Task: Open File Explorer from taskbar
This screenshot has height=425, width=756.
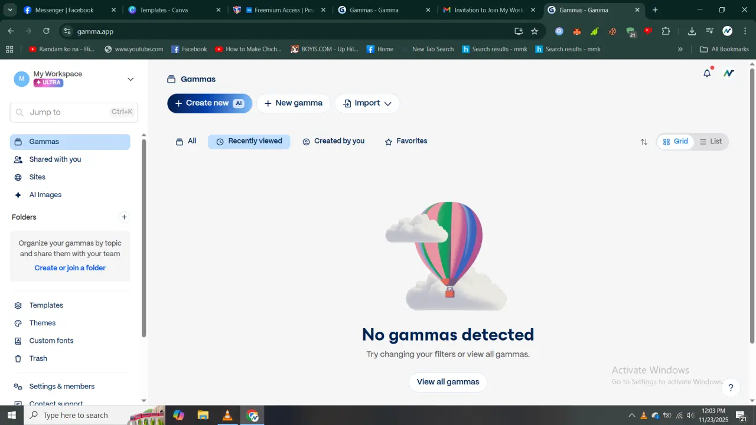Action: point(203,416)
